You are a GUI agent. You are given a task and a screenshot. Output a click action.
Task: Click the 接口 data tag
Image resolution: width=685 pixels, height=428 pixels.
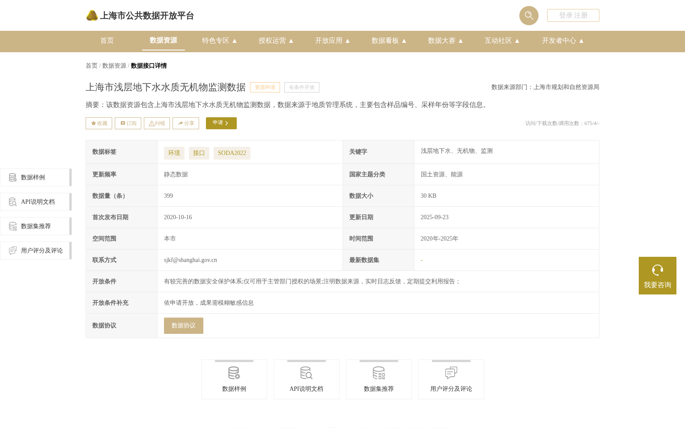point(199,153)
